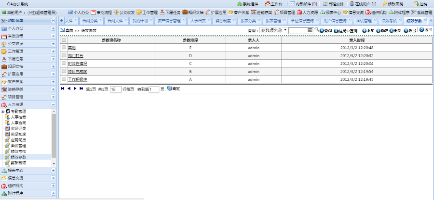Open the 工作积极性 parameter link

coord(78,79)
